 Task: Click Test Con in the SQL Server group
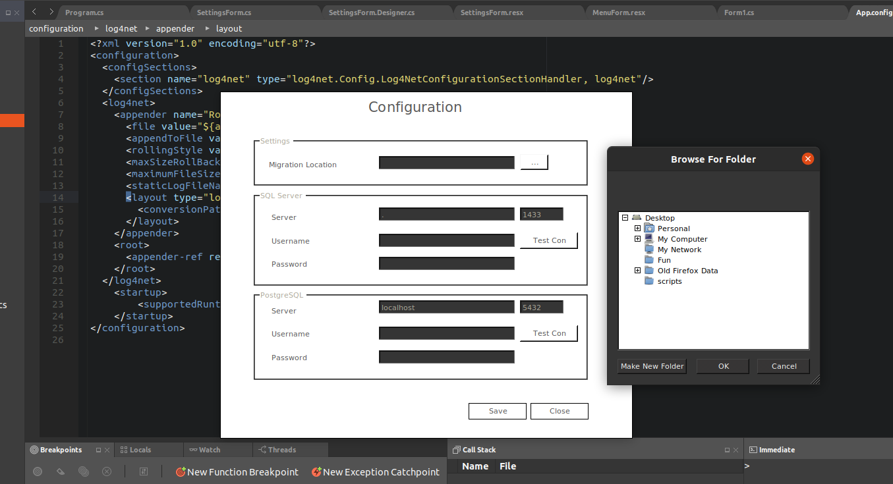click(549, 240)
